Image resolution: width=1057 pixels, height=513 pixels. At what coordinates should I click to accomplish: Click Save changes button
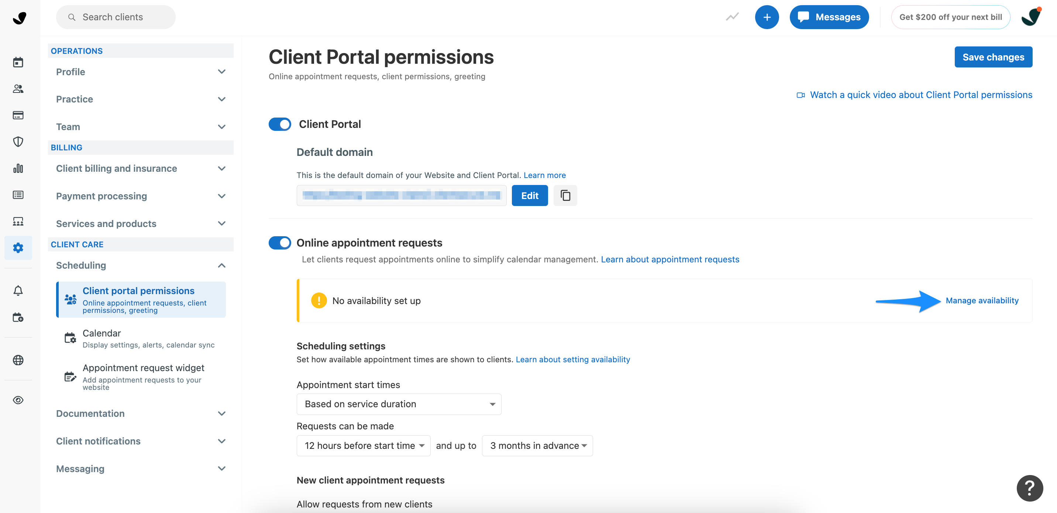(x=993, y=57)
